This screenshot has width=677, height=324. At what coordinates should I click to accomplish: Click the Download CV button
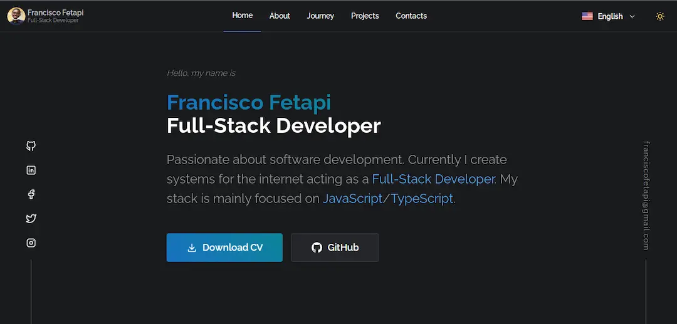tap(224, 248)
